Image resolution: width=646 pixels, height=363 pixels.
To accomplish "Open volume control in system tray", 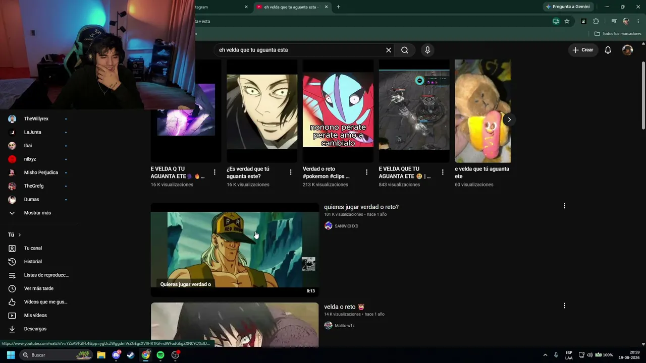I will 589,355.
